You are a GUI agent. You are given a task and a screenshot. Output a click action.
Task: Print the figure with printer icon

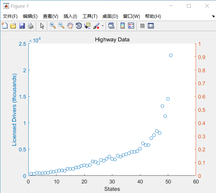31,26
